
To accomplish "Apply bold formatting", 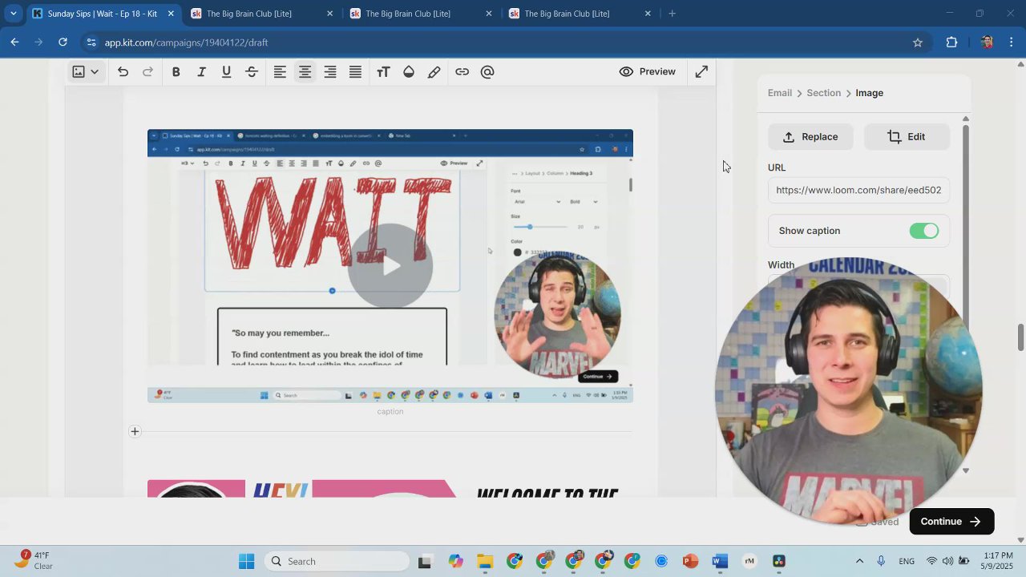I will pyautogui.click(x=176, y=72).
